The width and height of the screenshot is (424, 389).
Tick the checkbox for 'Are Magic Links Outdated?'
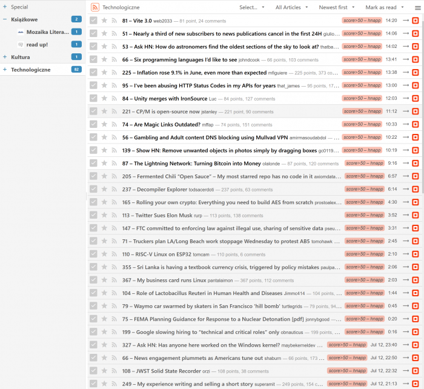point(93,124)
